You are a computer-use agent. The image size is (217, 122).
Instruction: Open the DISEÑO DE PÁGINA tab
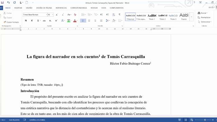pos(44,8)
